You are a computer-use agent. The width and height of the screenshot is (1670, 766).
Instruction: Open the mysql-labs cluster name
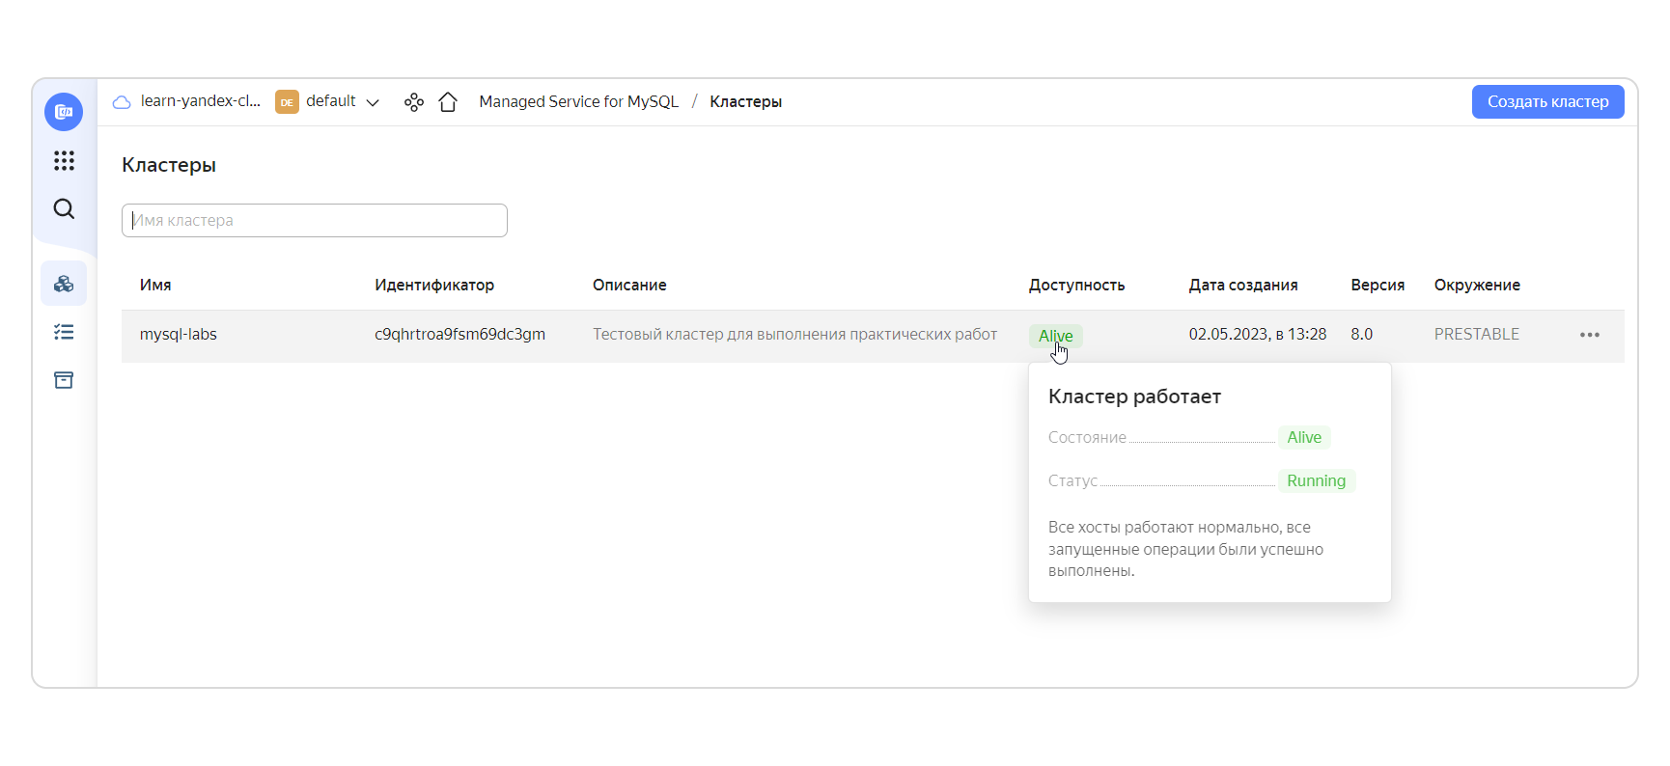[179, 335]
